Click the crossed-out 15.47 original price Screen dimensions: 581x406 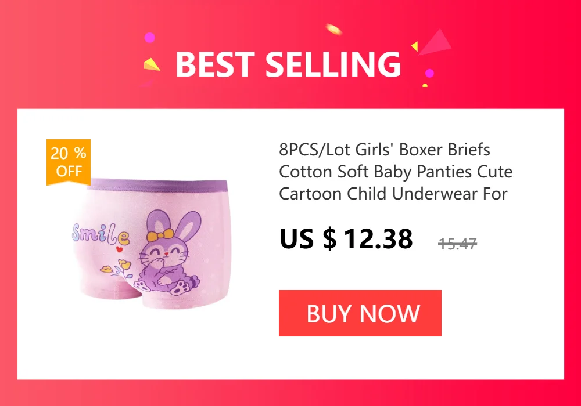pyautogui.click(x=457, y=244)
